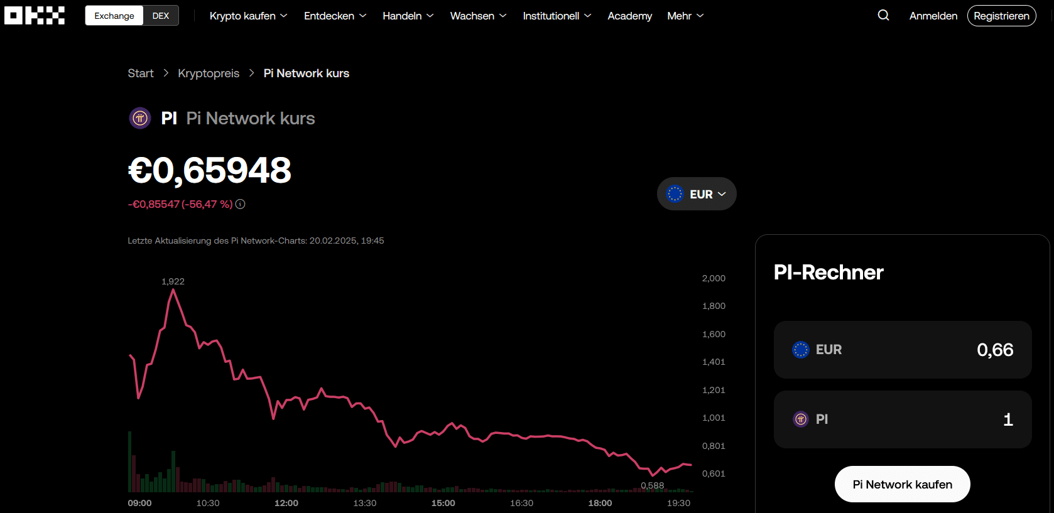Click the EU flag in currency selector
Image resolution: width=1054 pixels, height=513 pixels.
(x=675, y=194)
